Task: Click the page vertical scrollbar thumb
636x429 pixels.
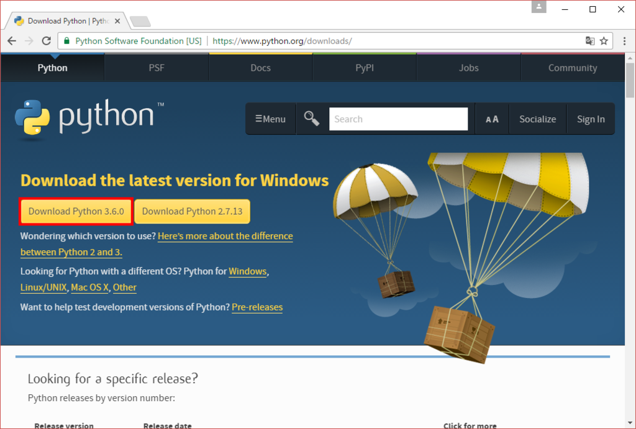Action: 630,80
